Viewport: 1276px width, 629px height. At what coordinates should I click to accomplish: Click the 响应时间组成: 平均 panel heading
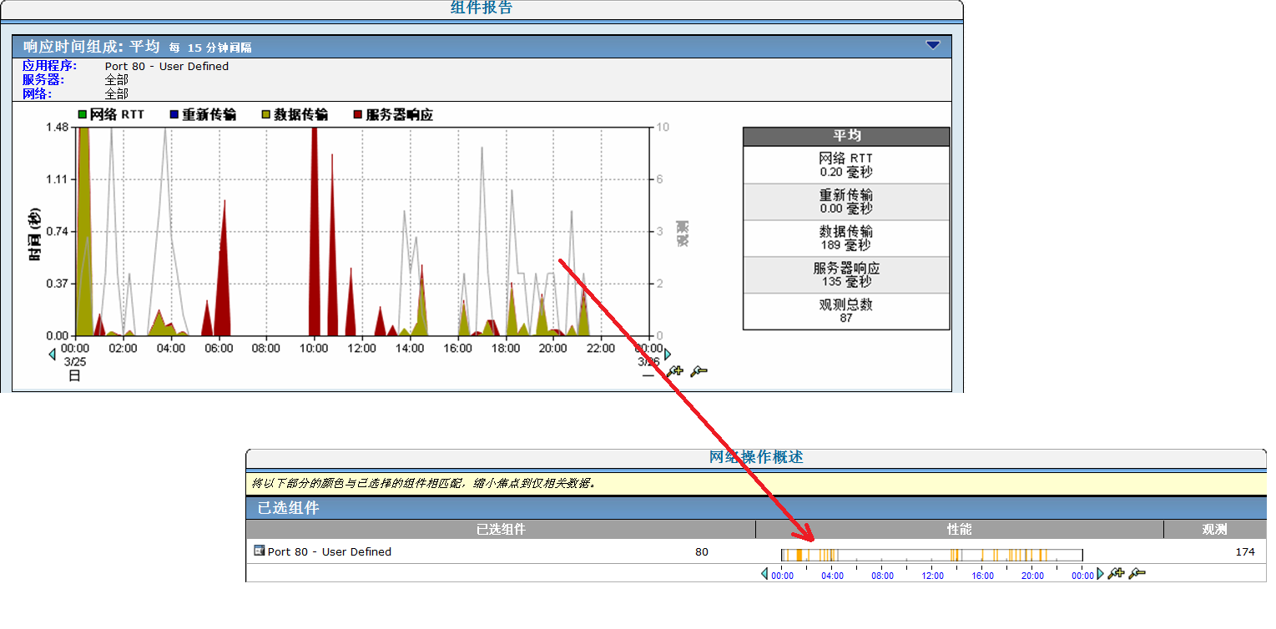pyautogui.click(x=92, y=47)
